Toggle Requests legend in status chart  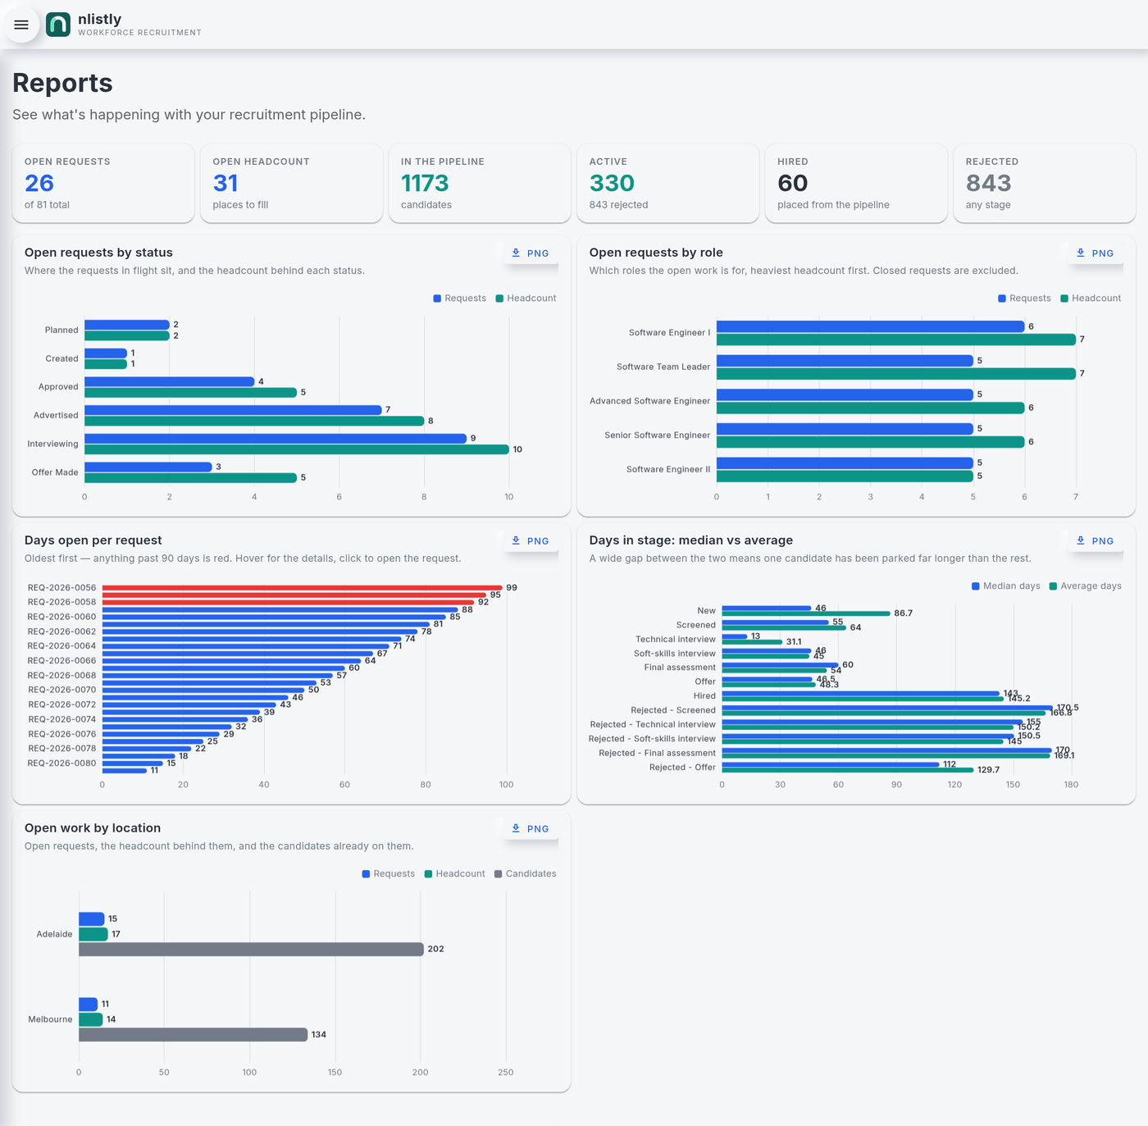pyautogui.click(x=459, y=299)
